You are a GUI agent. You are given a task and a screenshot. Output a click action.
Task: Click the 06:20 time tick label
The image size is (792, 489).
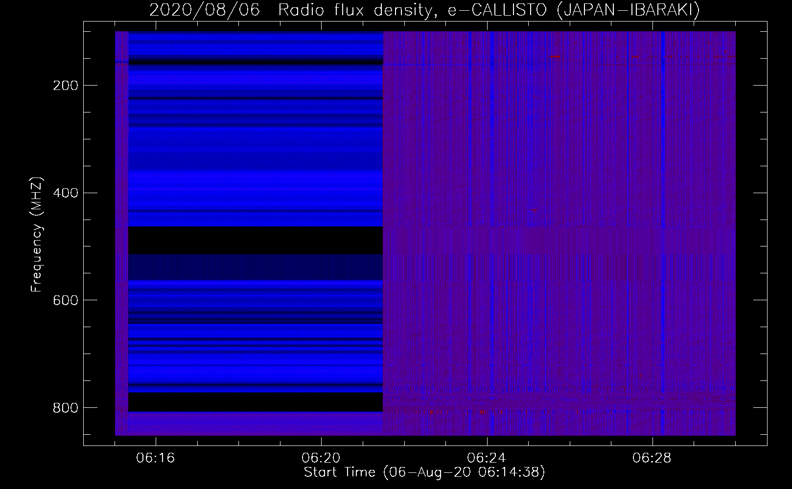click(x=321, y=458)
